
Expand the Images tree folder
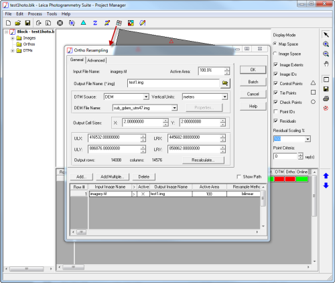tap(13, 38)
